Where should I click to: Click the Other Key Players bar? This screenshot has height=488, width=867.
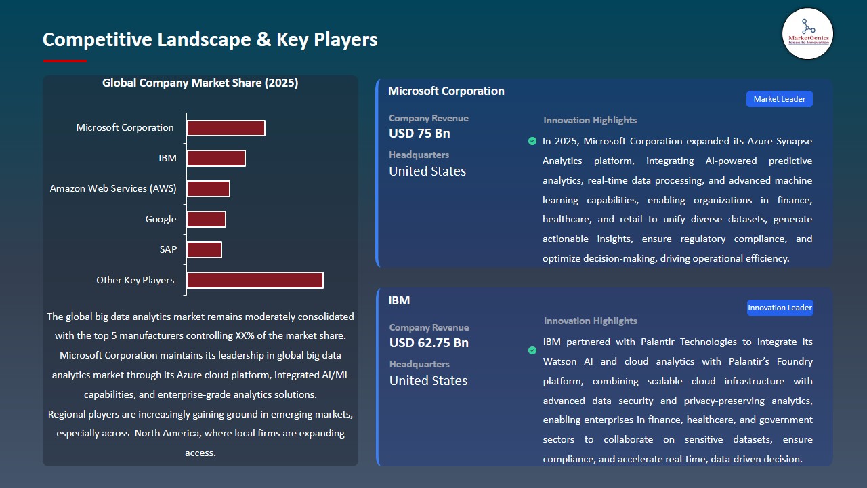[255, 280]
